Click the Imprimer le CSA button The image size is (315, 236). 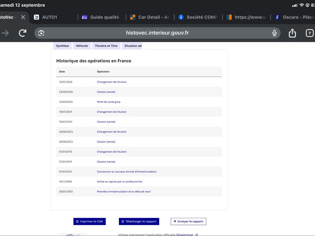pyautogui.click(x=89, y=221)
